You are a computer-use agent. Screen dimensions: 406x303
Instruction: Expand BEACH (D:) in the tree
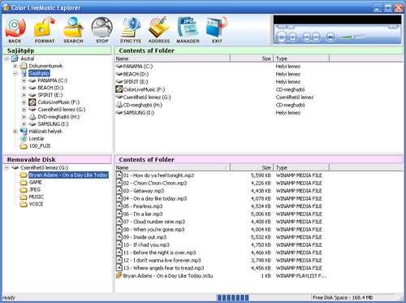[x=24, y=88]
